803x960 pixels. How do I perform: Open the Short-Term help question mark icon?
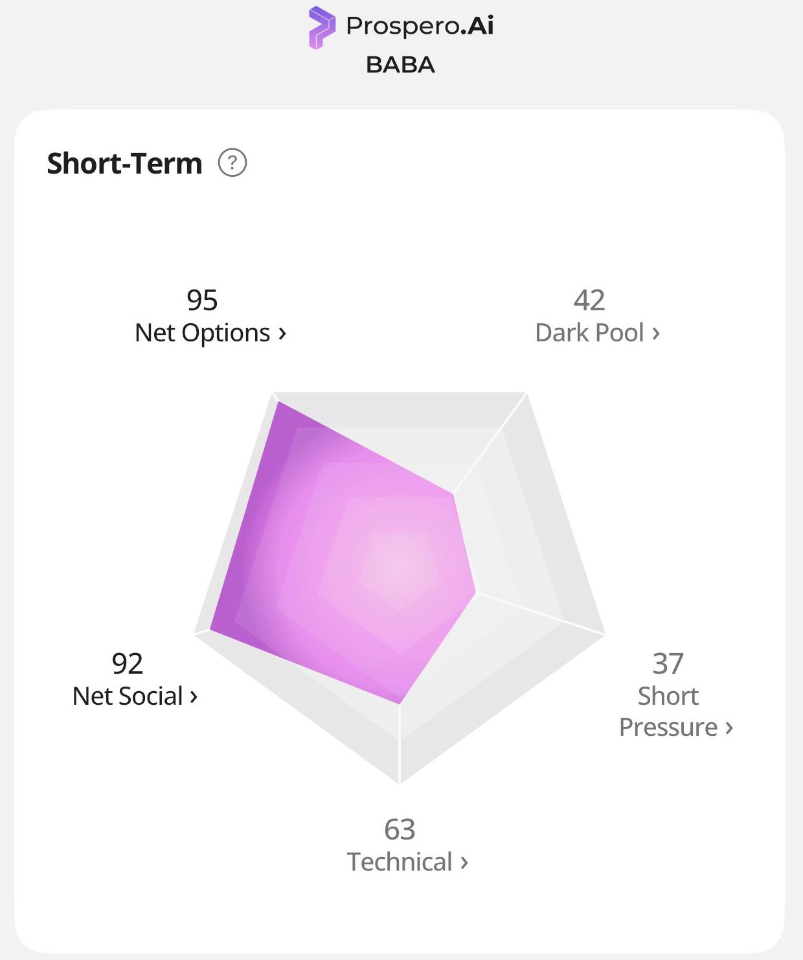coord(232,163)
